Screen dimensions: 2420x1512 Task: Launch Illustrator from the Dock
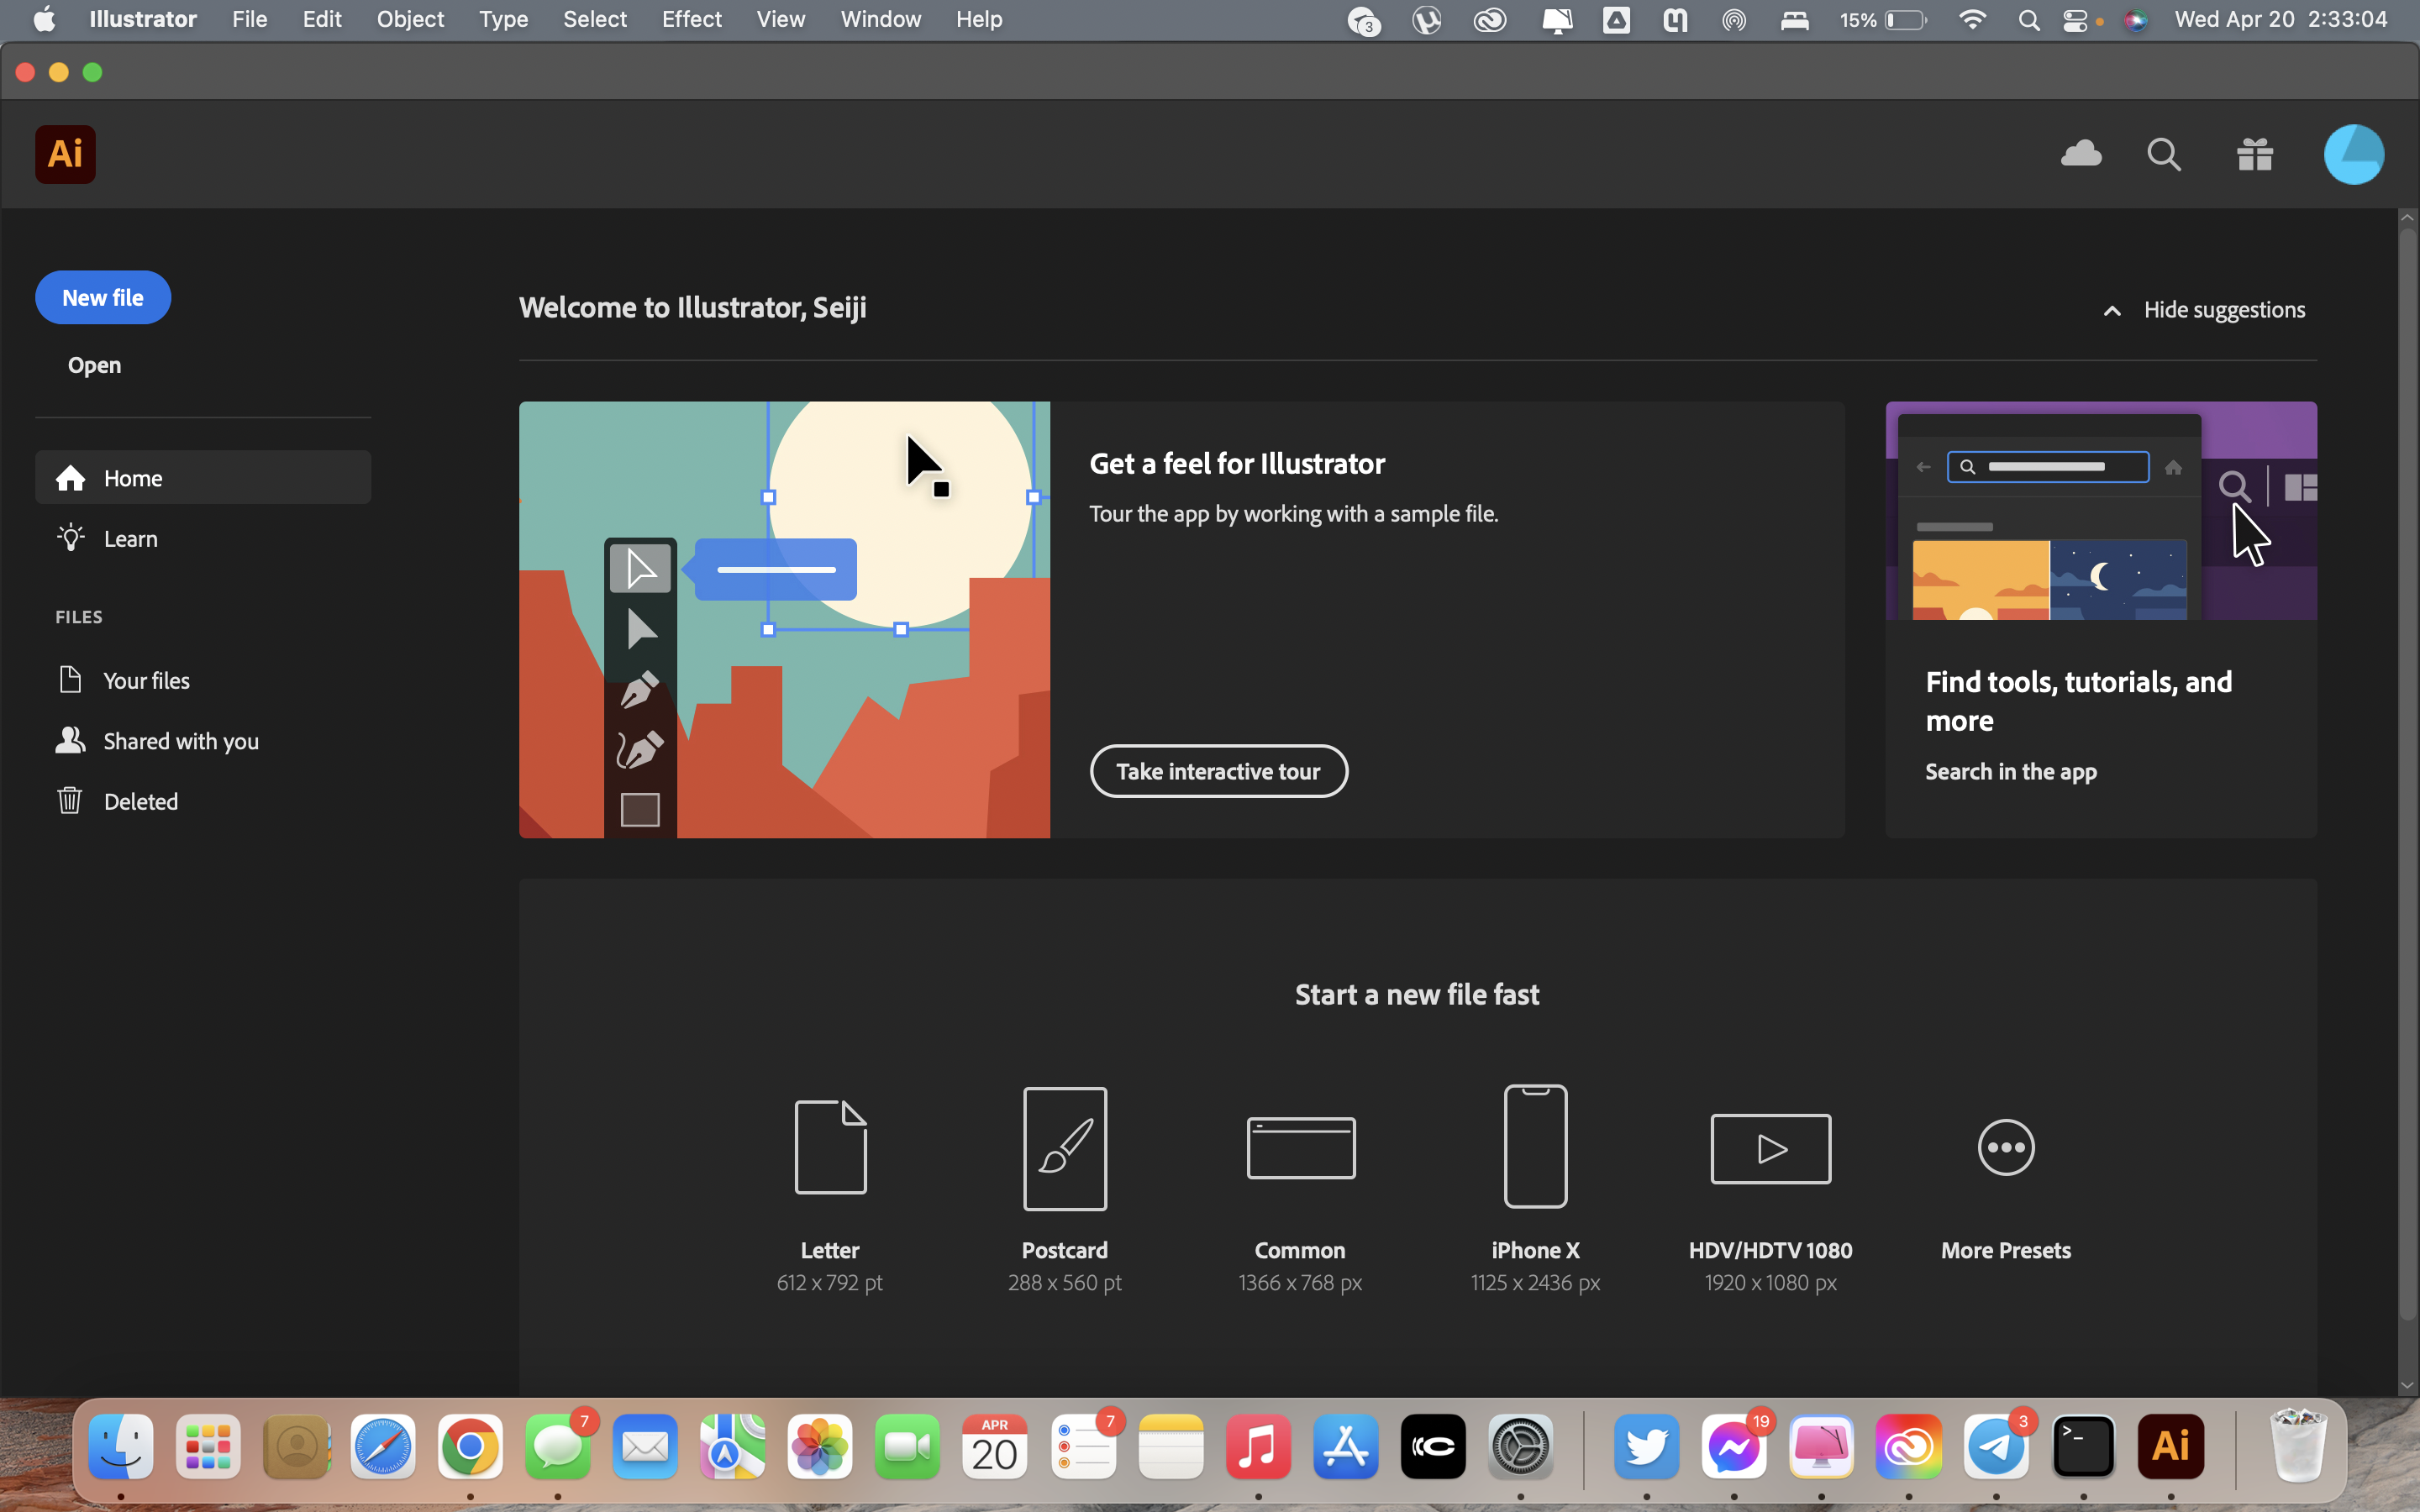[x=2172, y=1445]
